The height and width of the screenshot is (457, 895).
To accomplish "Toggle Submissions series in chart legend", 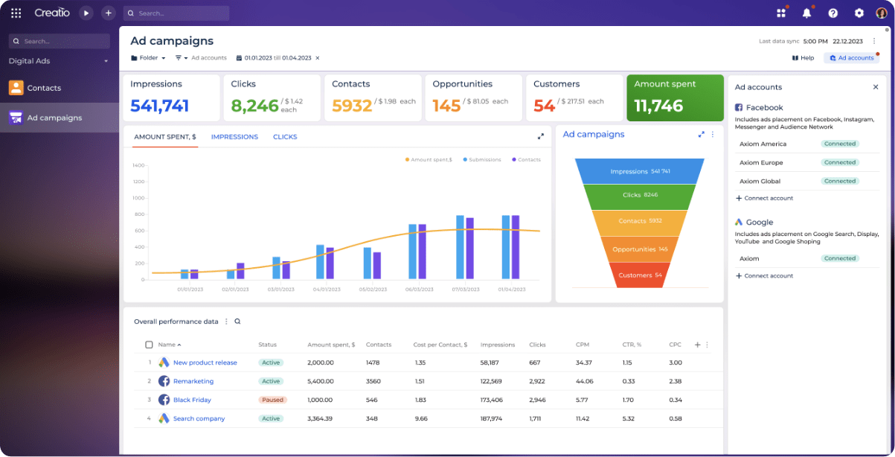I will 482,159.
